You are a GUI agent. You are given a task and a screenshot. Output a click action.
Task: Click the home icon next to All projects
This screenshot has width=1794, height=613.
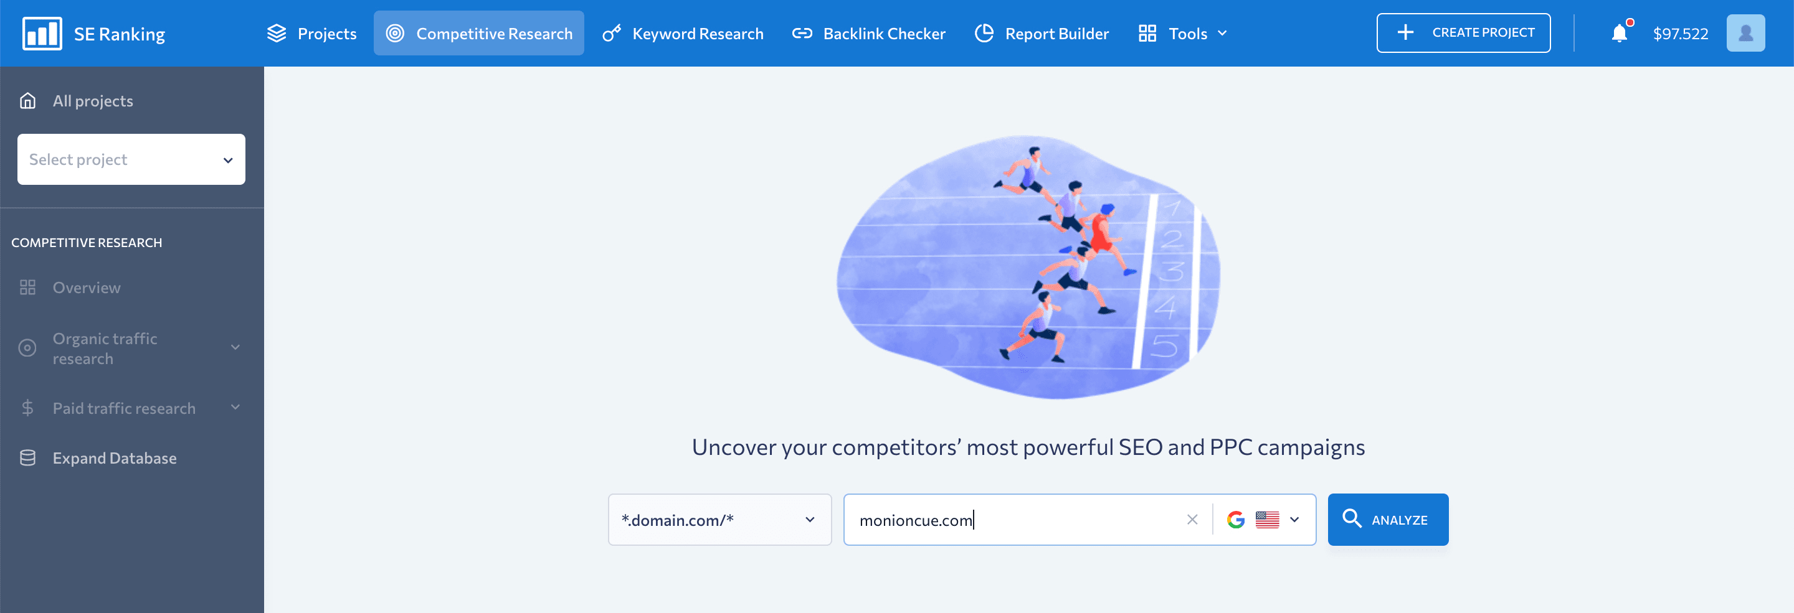(28, 101)
